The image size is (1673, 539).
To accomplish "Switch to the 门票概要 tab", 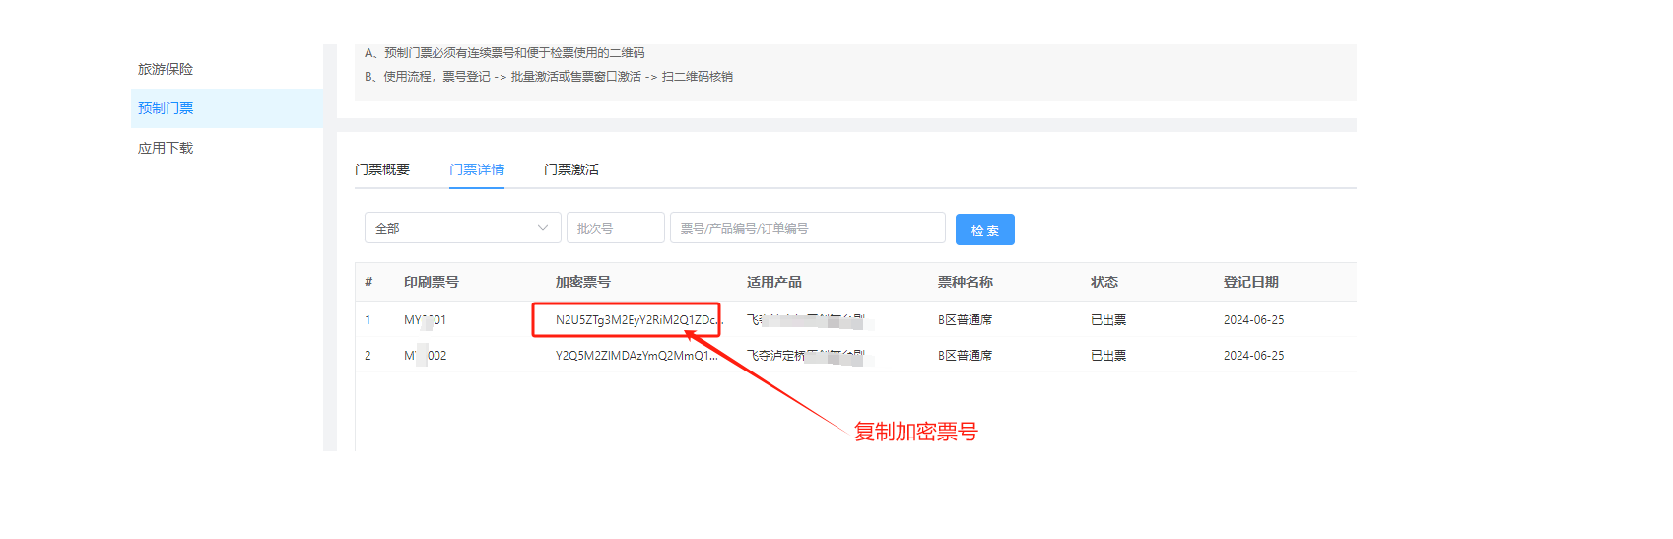I will 382,169.
